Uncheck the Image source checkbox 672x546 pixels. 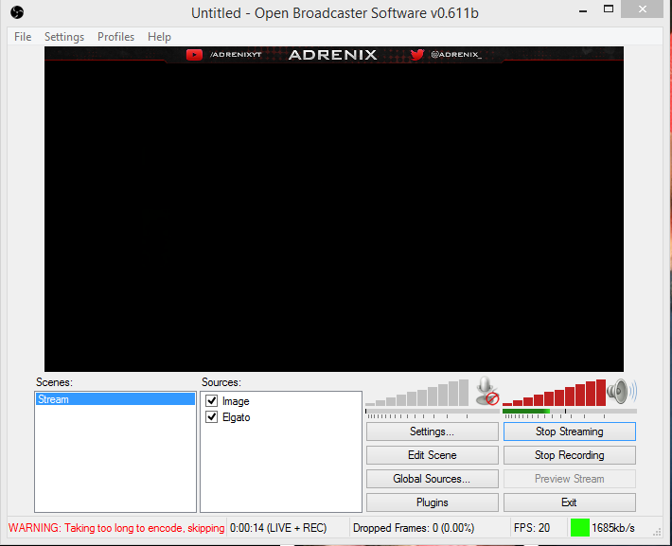212,400
